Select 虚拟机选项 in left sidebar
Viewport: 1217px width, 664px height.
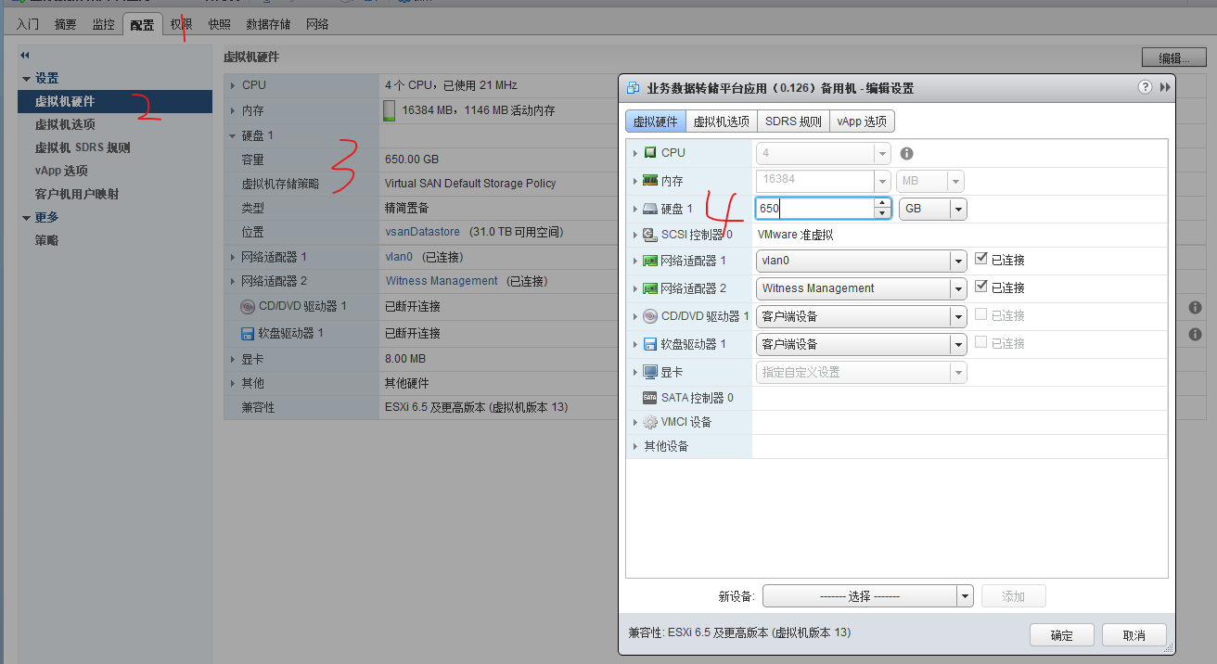coord(65,124)
